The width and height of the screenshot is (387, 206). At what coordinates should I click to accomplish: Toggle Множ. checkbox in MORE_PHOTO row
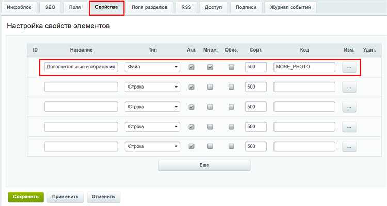[210, 67]
